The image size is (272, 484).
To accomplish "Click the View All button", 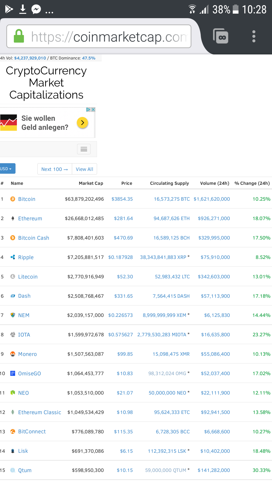I will [x=84, y=169].
